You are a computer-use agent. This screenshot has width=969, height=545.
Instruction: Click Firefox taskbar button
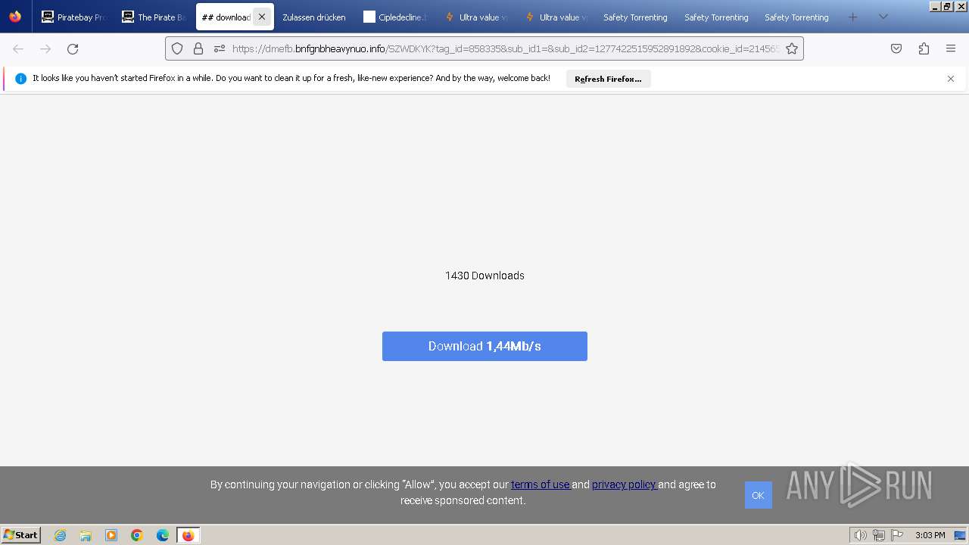[x=188, y=535]
